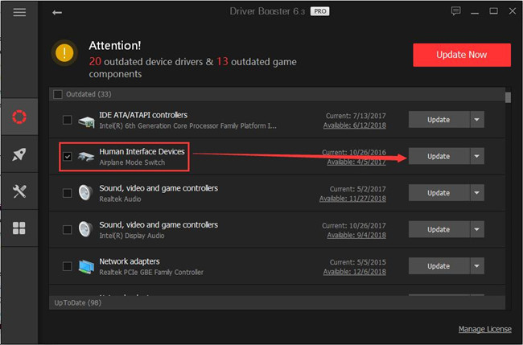The image size is (523, 345).
Task: Click the Intel(R) Display Audio device name
Action: [132, 236]
